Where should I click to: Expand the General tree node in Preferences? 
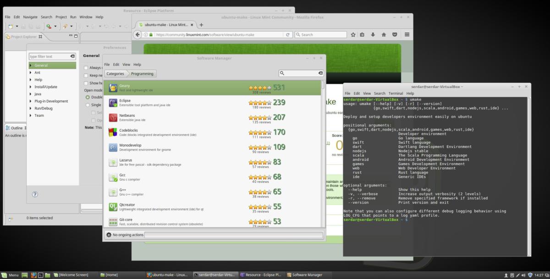point(31,66)
